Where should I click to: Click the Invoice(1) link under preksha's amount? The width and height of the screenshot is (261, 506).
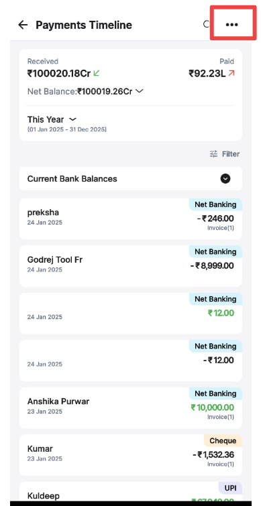point(221,228)
